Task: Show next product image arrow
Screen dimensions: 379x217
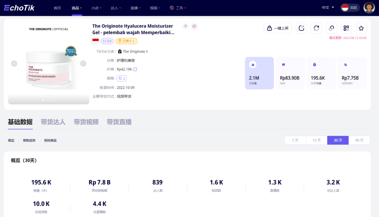Action: (83, 63)
